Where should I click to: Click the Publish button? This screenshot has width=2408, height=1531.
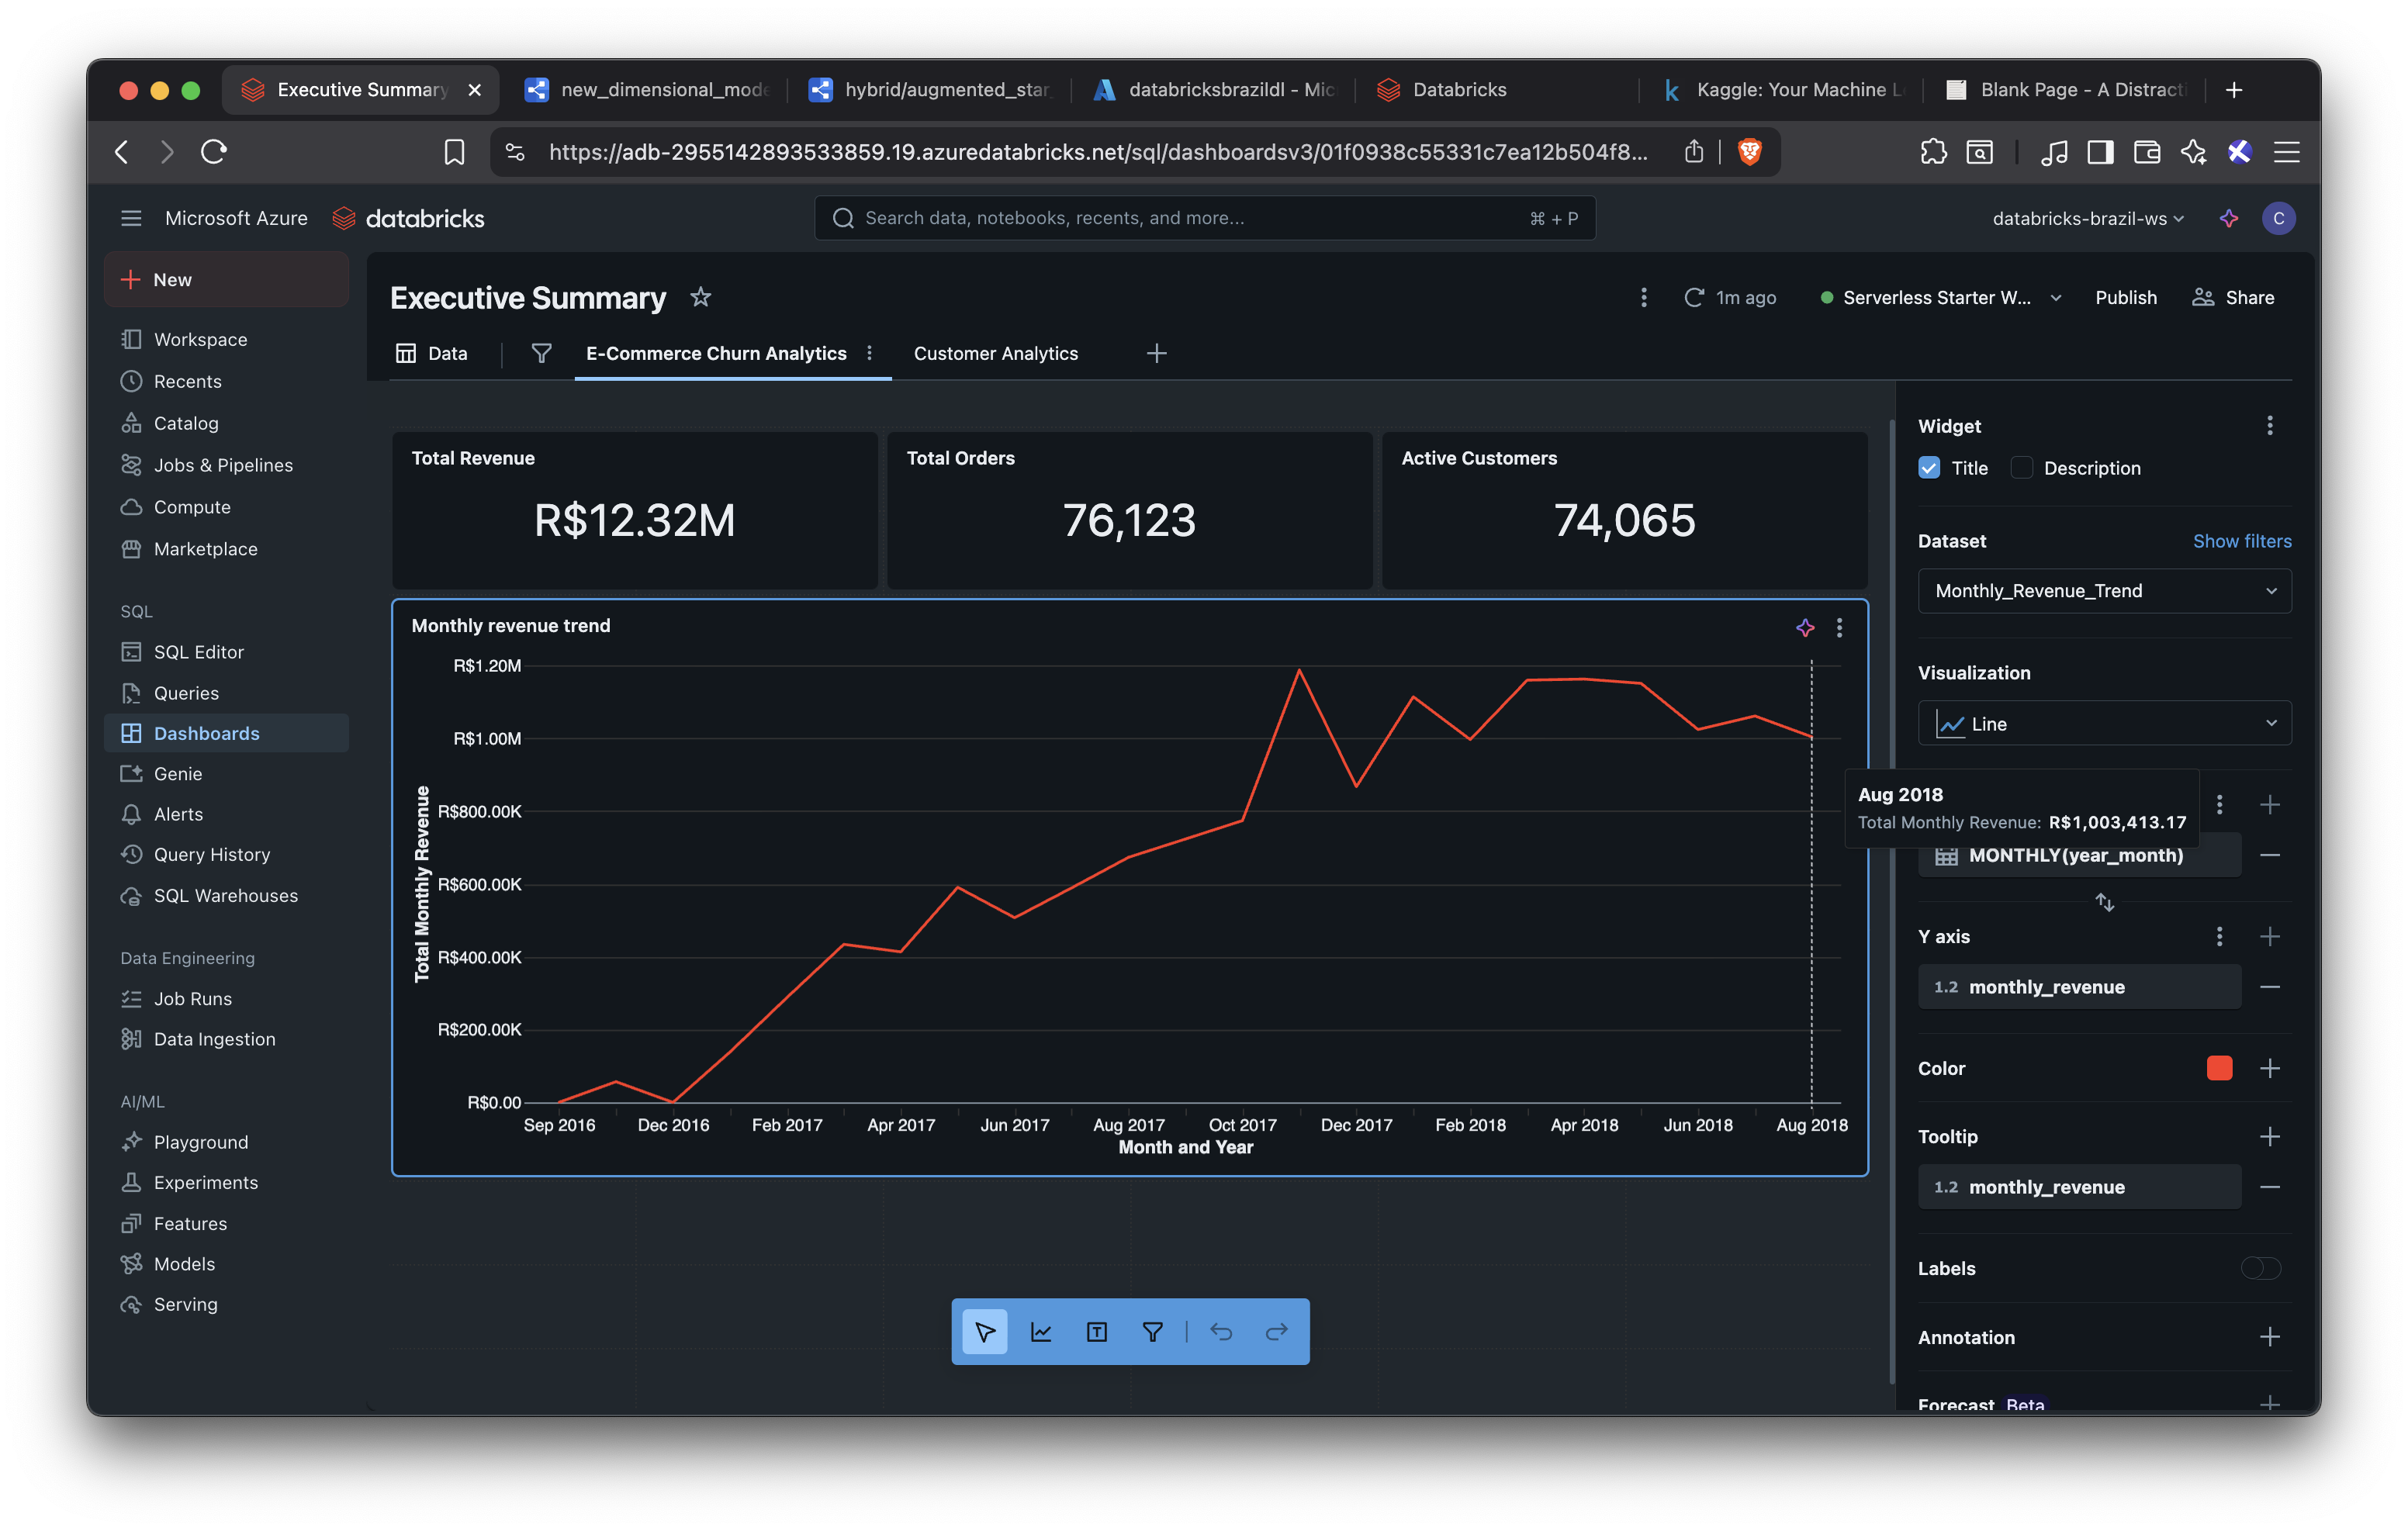2125,297
